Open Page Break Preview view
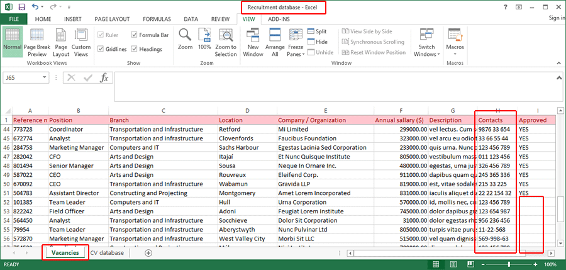This screenshot has width=566, height=270. [37, 41]
